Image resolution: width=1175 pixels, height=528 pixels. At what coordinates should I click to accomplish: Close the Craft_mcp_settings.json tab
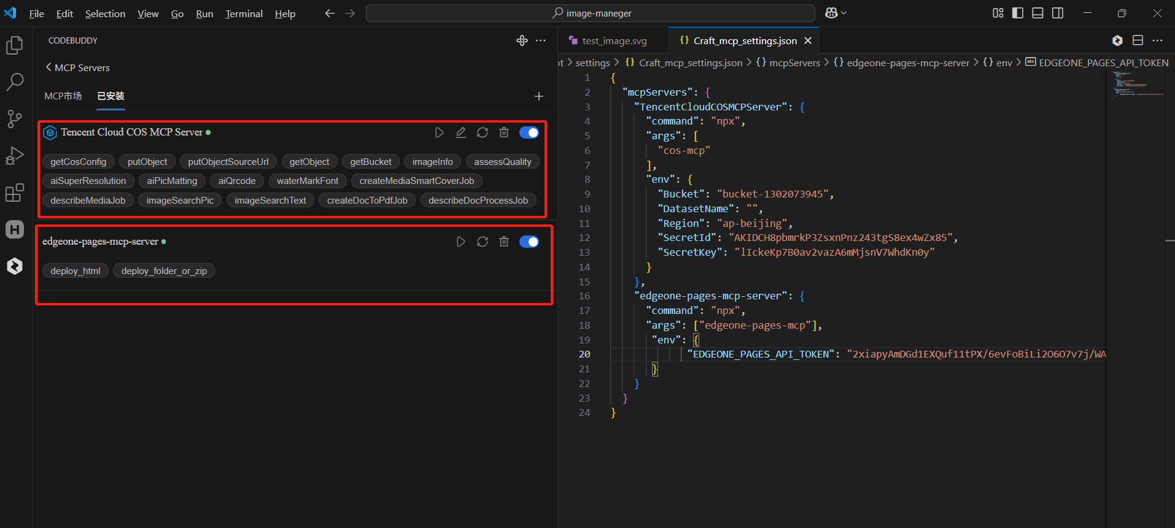[x=808, y=40]
